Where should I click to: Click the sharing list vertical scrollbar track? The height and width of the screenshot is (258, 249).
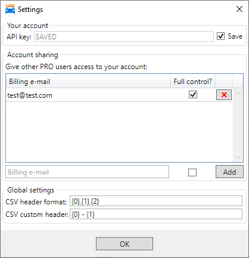(x=238, y=126)
